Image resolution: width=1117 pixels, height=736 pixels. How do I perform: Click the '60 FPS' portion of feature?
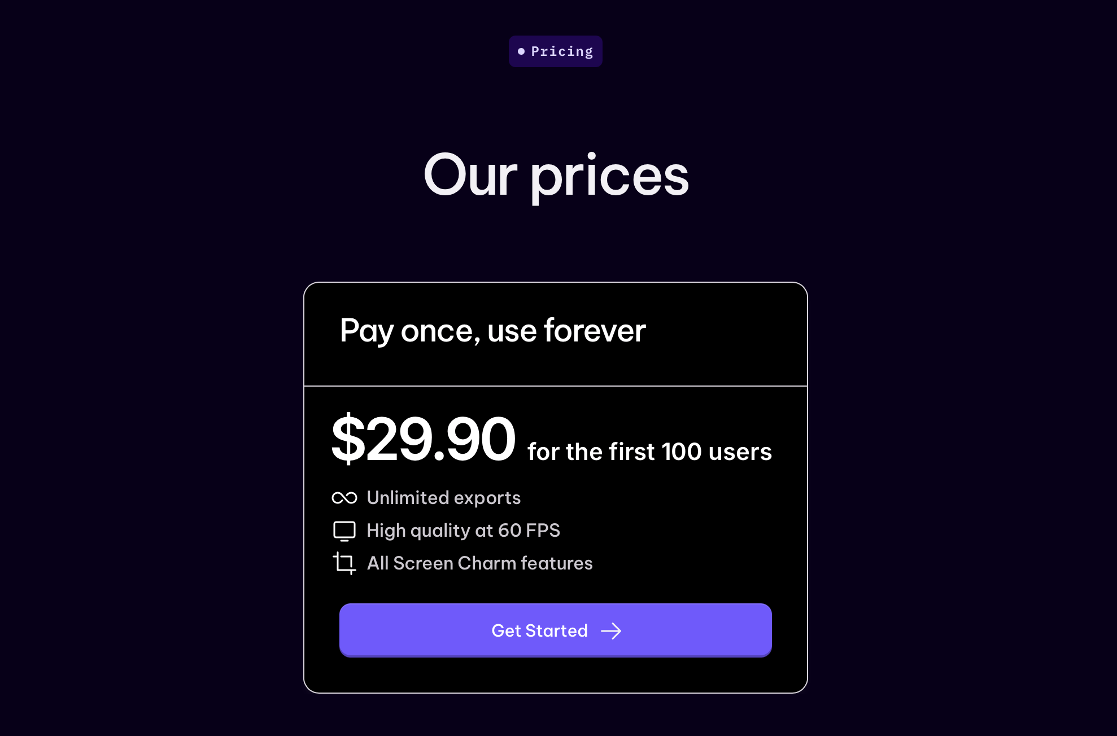click(x=529, y=531)
